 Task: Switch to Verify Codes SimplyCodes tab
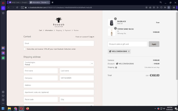point(18,2)
